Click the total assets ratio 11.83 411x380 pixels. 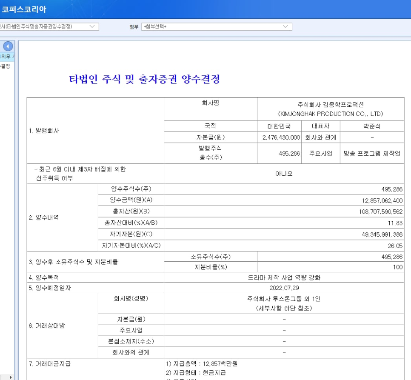(x=395, y=223)
